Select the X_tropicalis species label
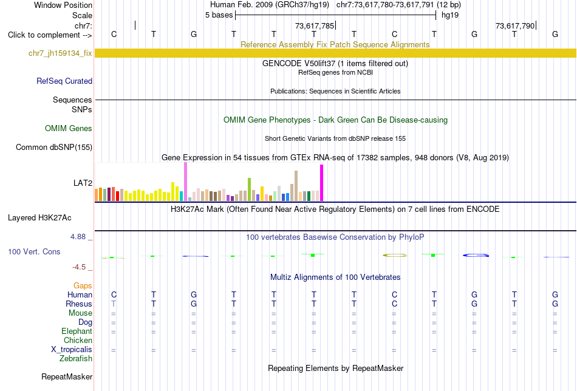 coord(72,350)
